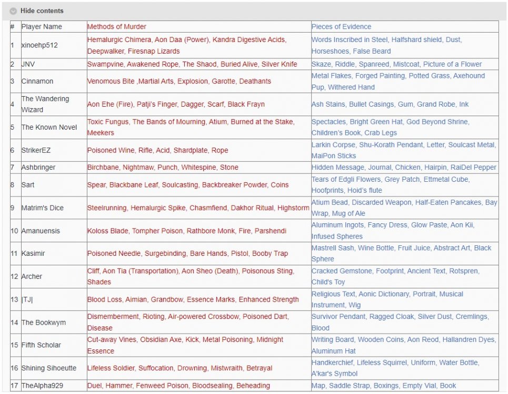
Task: Select the Player Name column header
Action: [42, 26]
